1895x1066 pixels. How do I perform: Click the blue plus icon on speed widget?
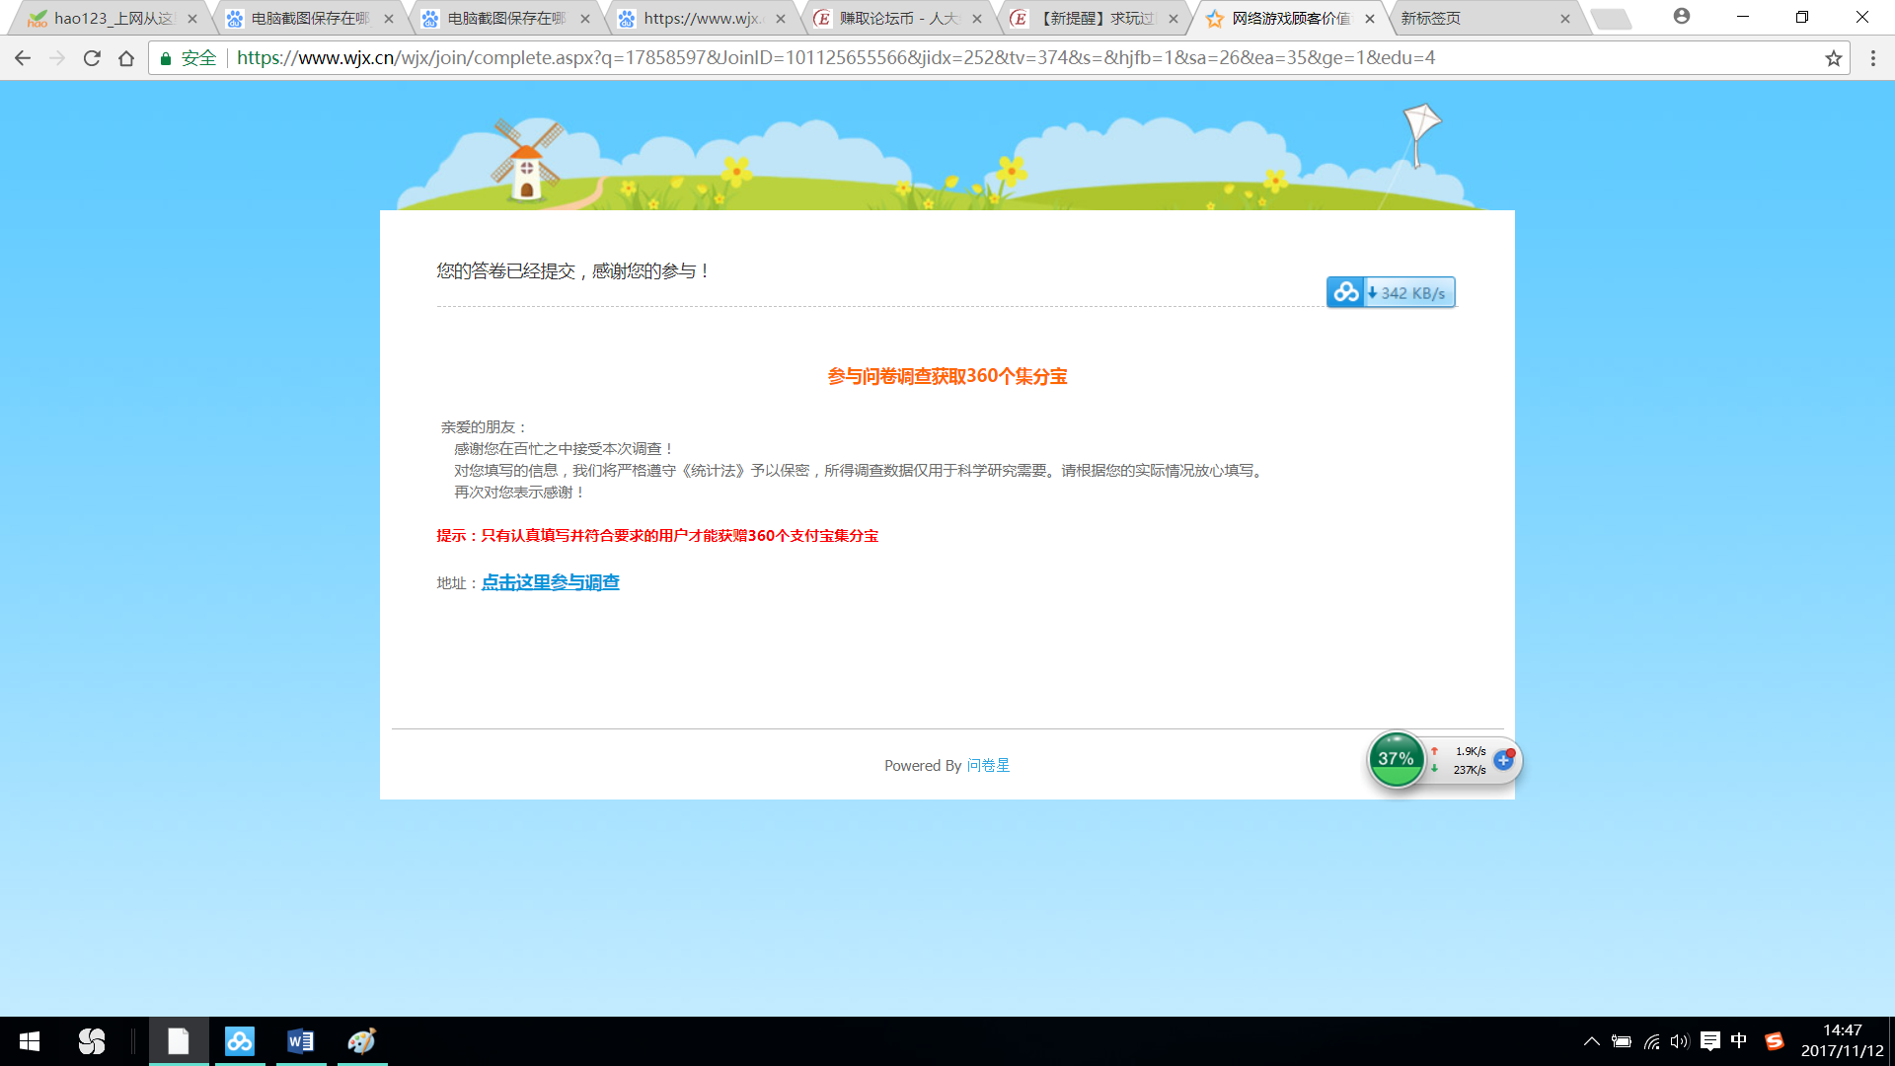[x=1503, y=760]
